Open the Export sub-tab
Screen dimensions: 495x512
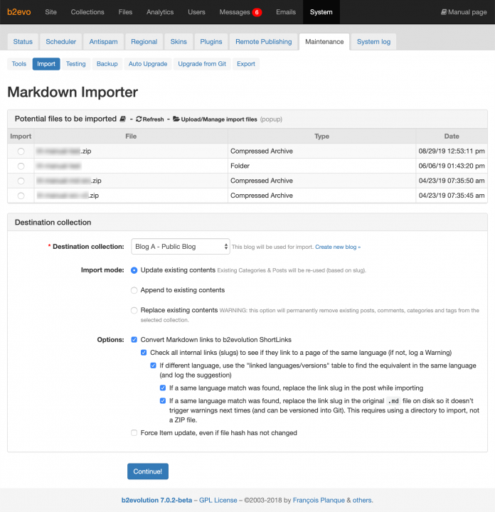tap(246, 64)
